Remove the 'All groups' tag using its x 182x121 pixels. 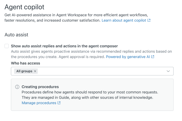(35, 71)
